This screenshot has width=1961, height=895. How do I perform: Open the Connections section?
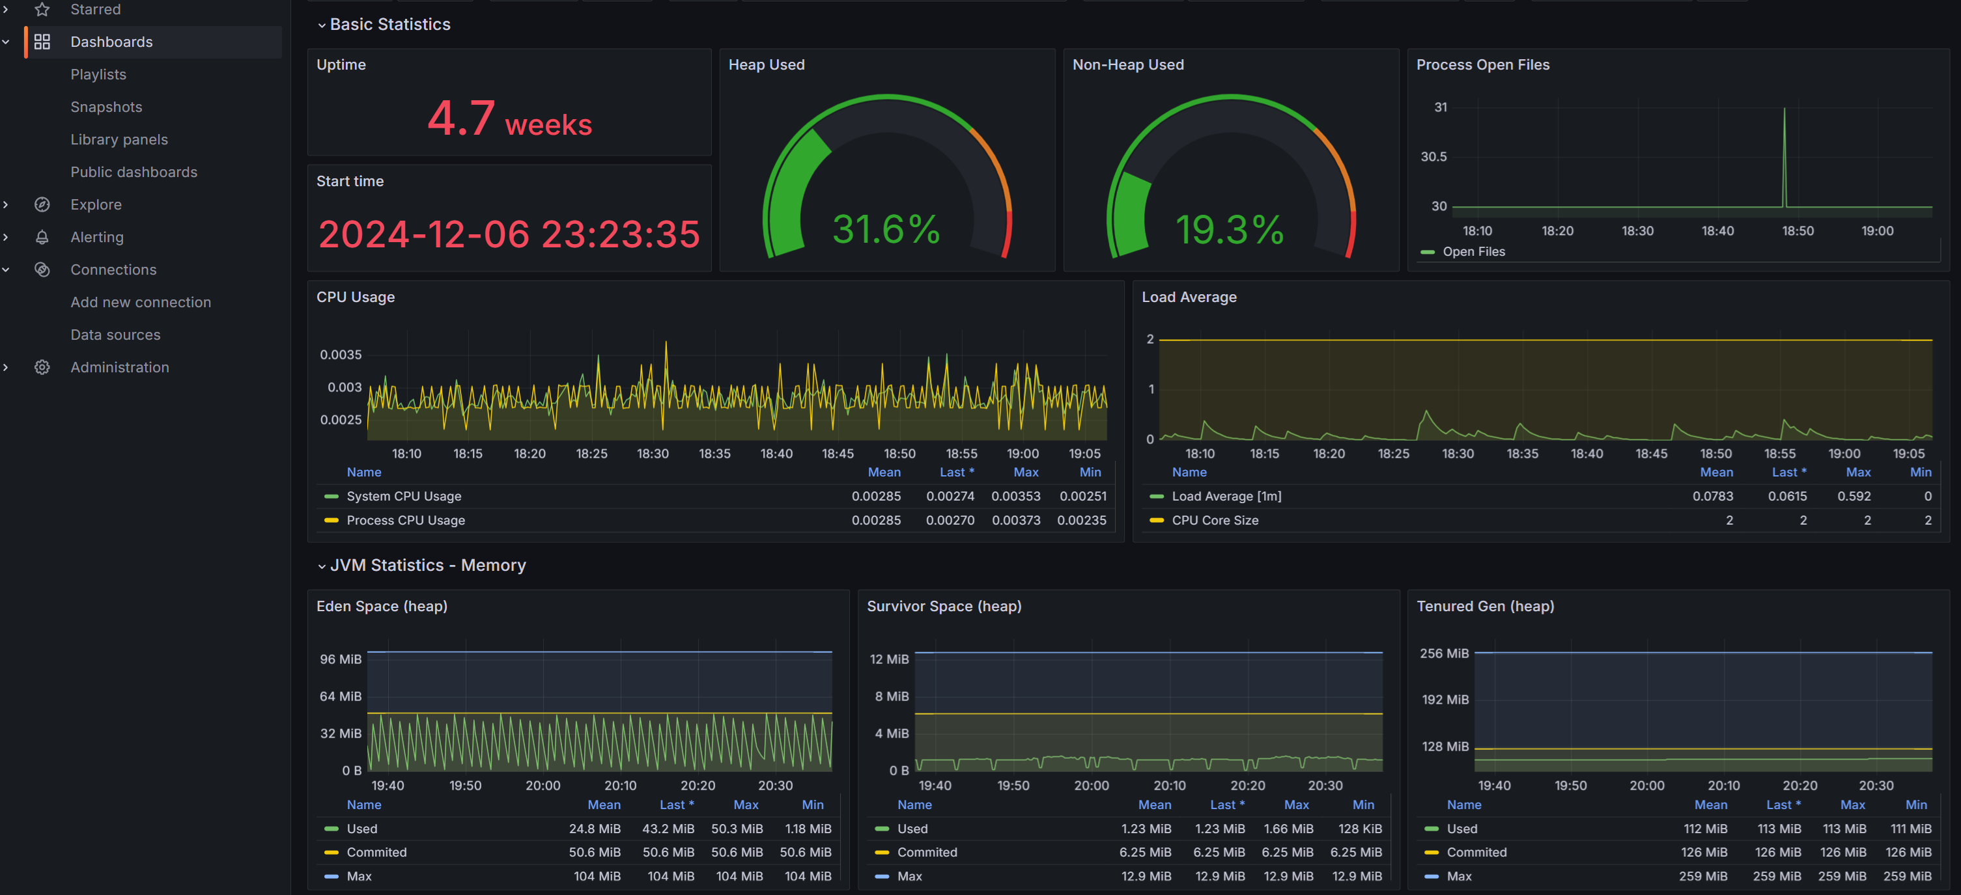click(114, 269)
